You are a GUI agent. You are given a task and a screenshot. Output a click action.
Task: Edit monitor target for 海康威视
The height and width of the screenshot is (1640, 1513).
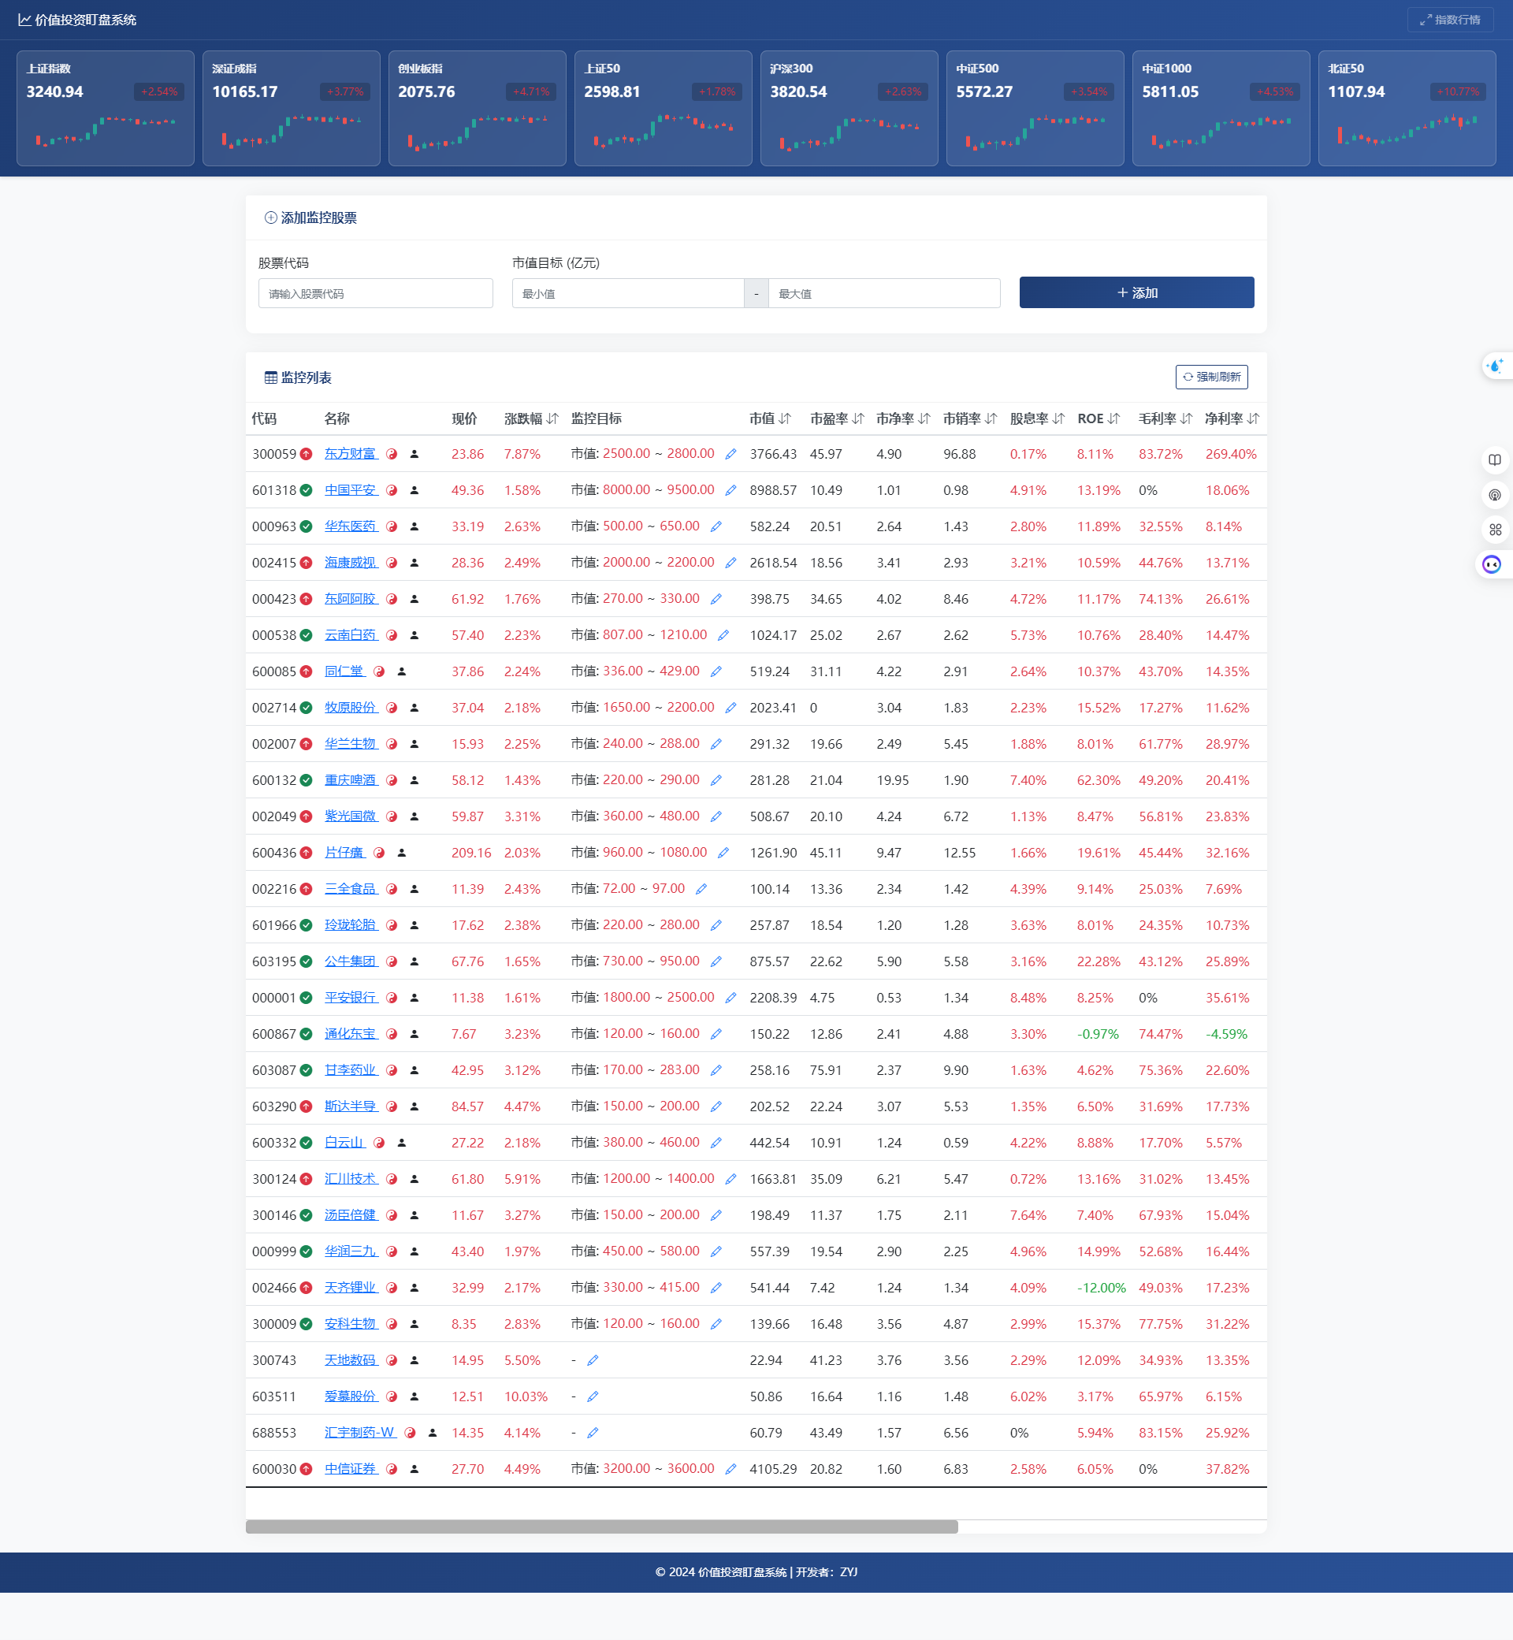730,563
